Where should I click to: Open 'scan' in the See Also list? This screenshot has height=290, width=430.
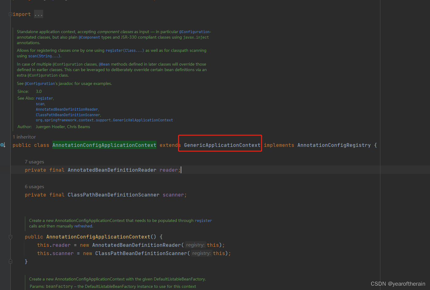(40, 104)
